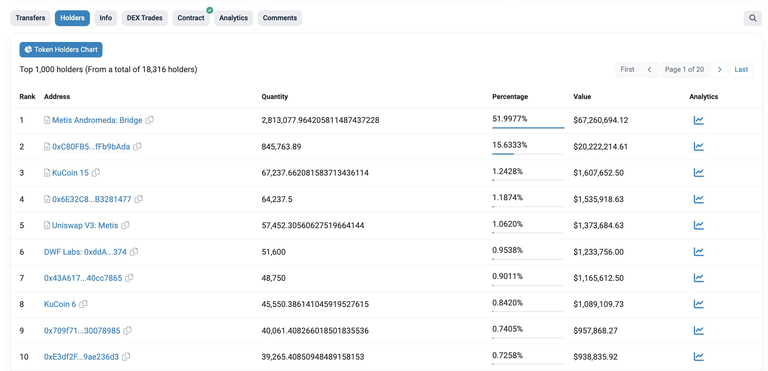Copy the 0xC80FB5...fFb9bAda address

tap(137, 146)
